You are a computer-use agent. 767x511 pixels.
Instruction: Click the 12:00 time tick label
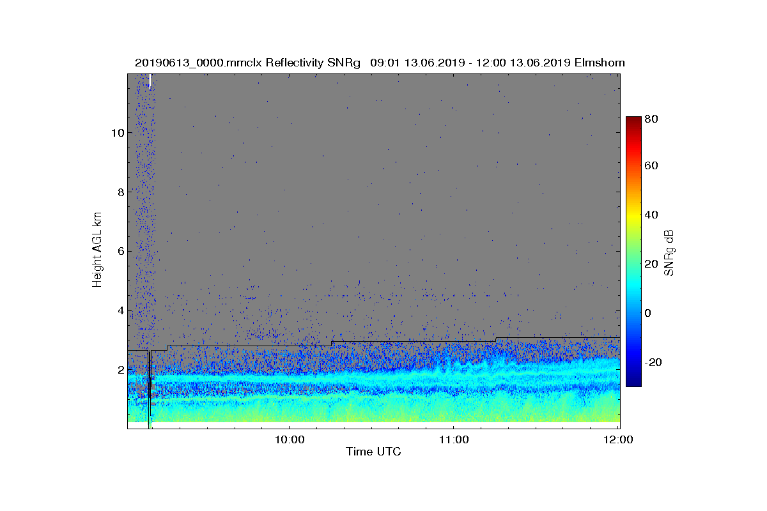[619, 439]
